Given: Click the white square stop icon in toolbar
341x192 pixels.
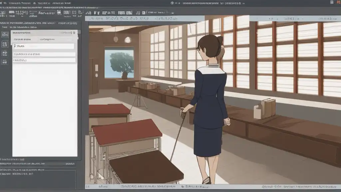Looking at the screenshot, I should click(144, 13).
